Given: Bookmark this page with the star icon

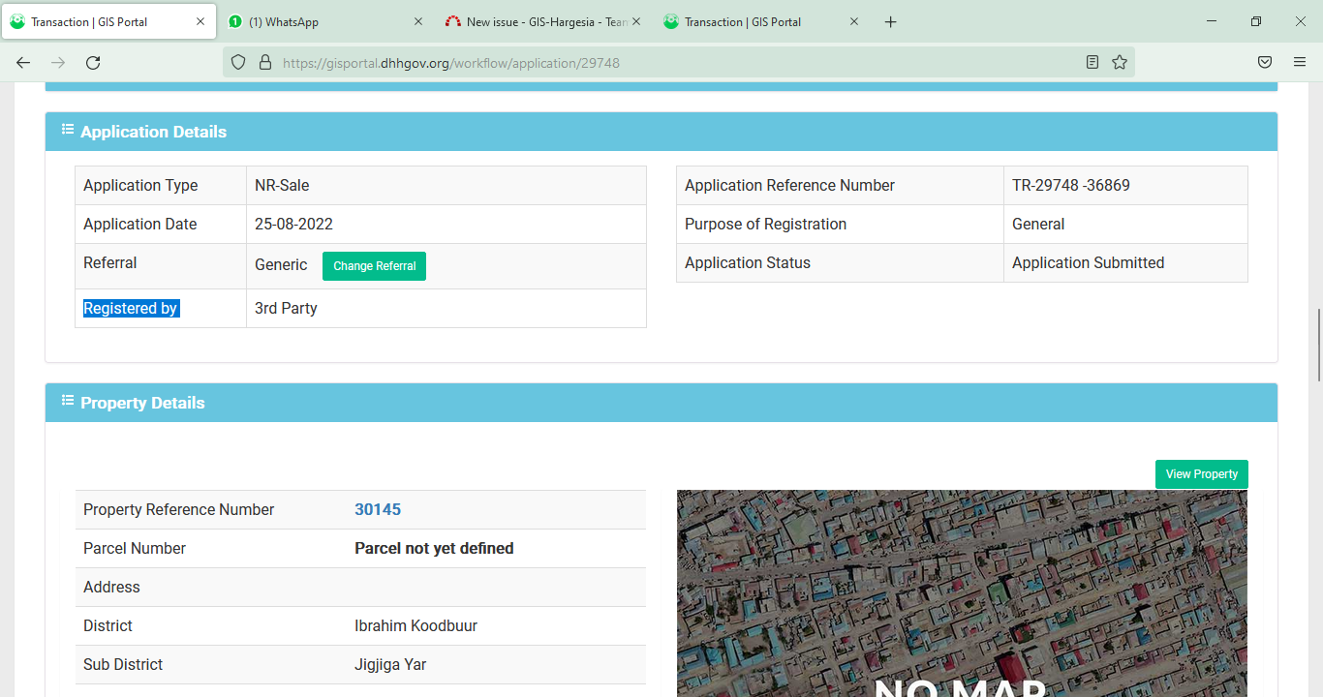Looking at the screenshot, I should [x=1120, y=62].
